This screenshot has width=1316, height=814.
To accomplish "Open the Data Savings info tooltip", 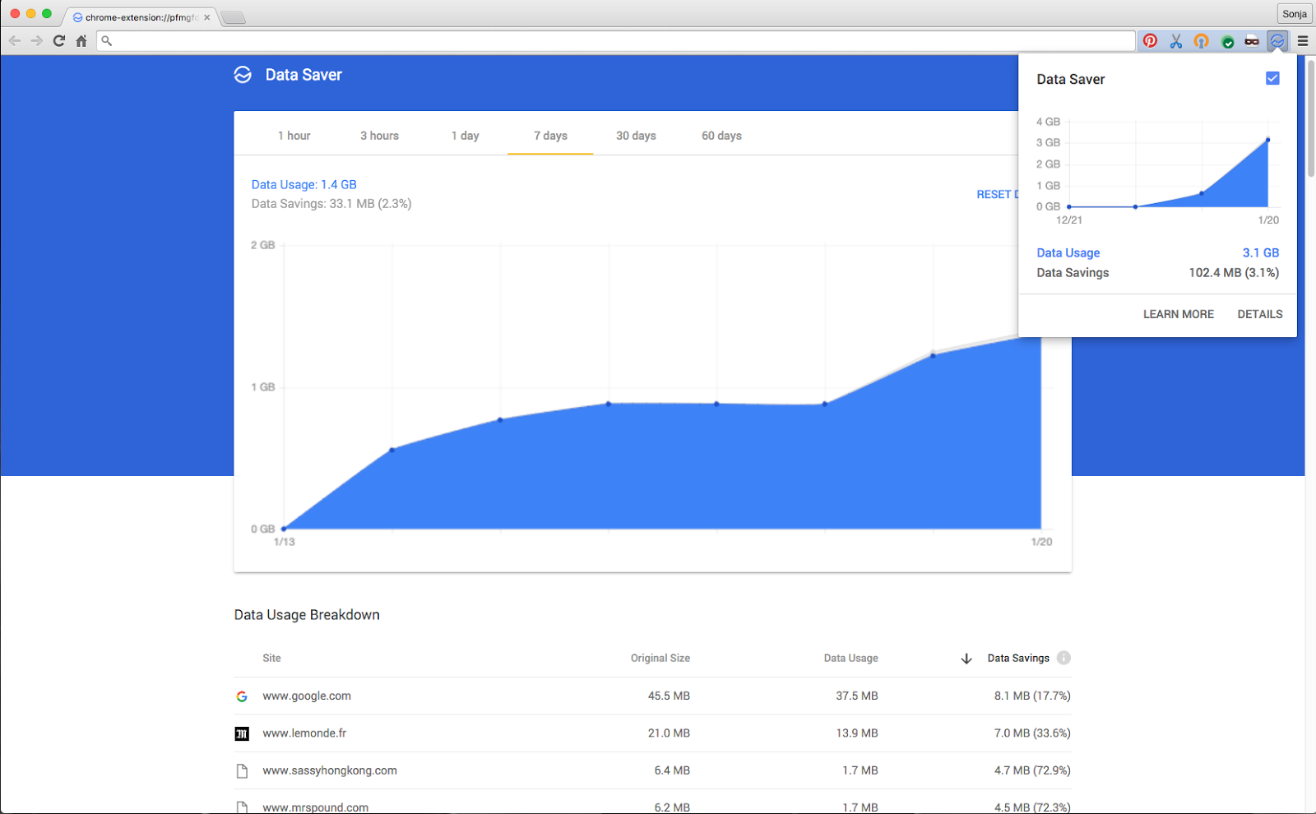I will (x=1063, y=658).
